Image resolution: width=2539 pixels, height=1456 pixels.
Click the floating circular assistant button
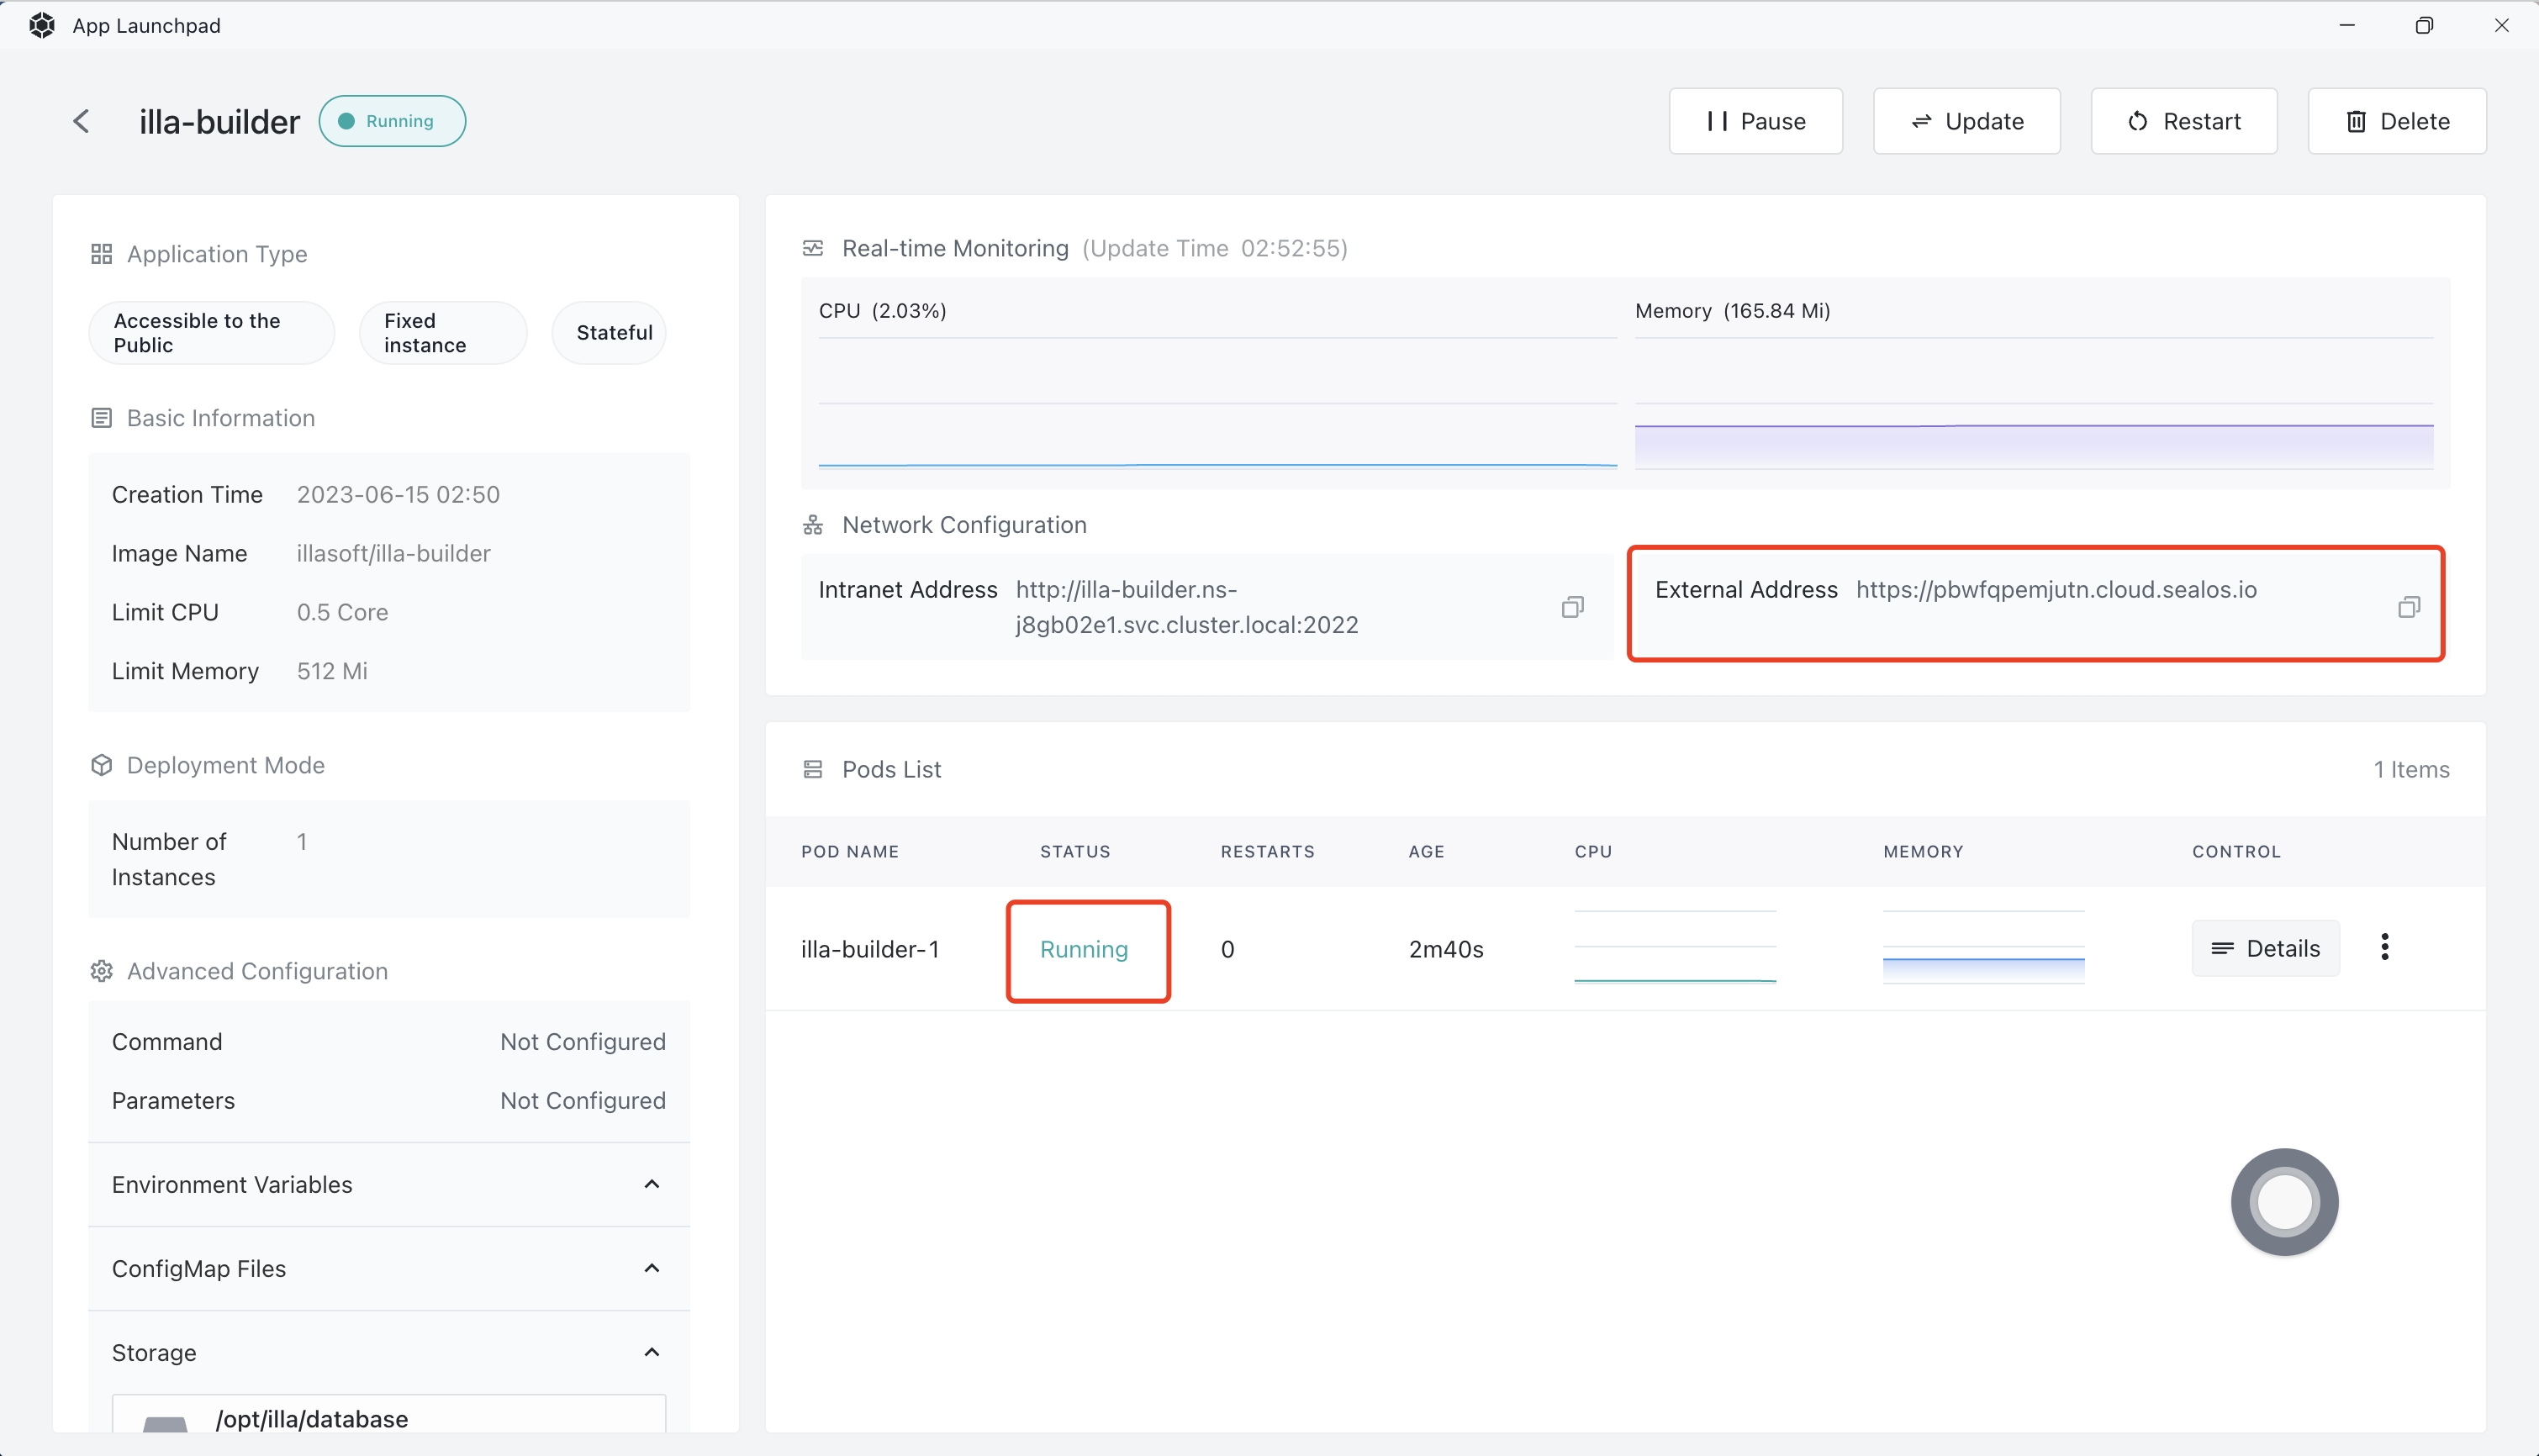tap(2284, 1201)
